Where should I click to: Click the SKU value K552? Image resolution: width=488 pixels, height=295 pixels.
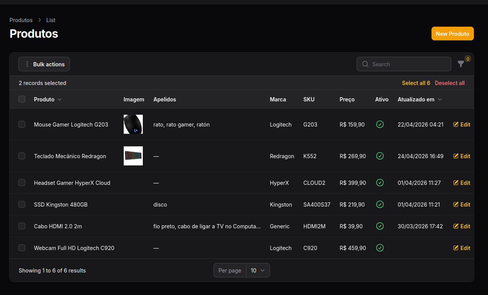310,156
